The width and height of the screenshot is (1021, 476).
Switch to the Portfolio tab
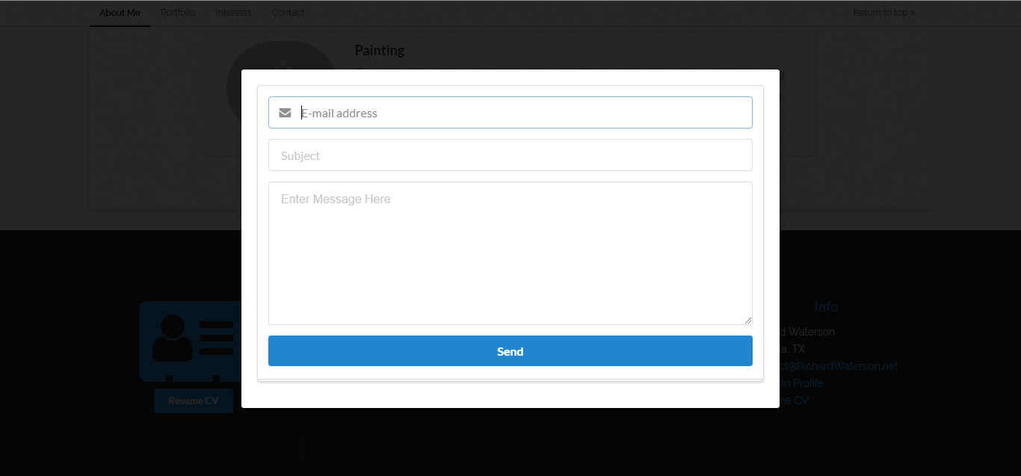point(177,12)
